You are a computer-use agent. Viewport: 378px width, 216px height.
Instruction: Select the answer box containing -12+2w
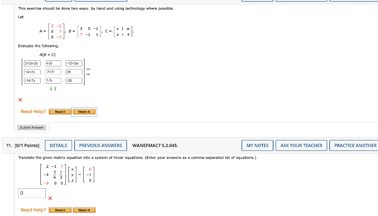[x=75, y=63]
